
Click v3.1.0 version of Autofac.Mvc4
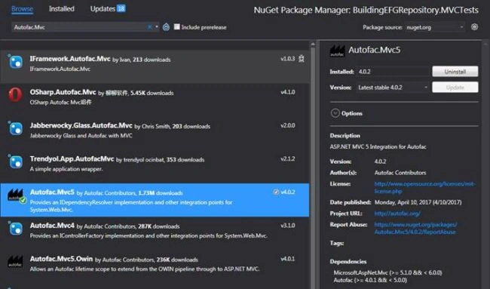click(x=287, y=225)
